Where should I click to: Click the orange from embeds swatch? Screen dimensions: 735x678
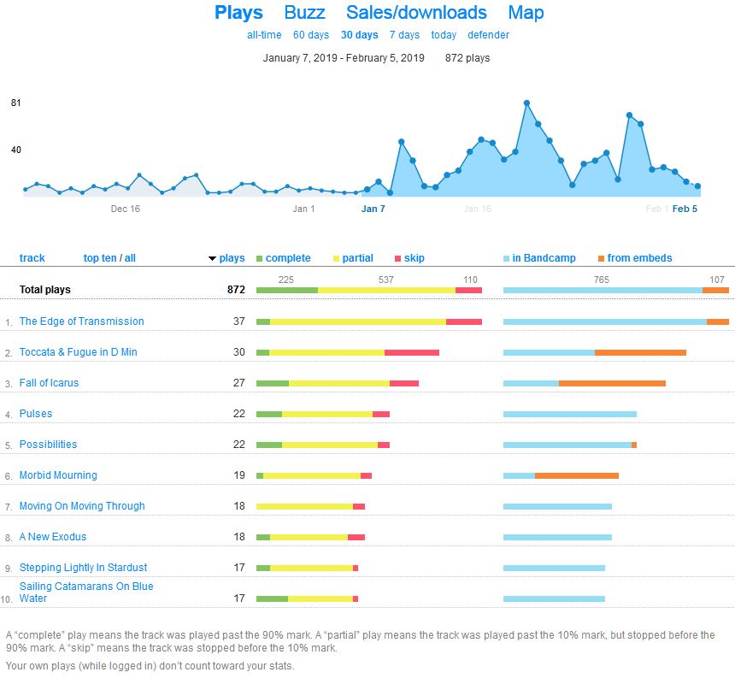[602, 258]
